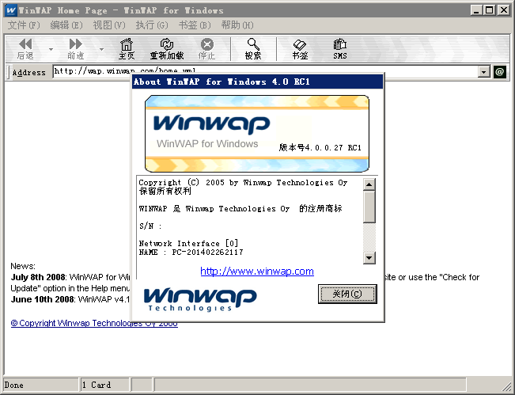Open the 文件(F) menu
Image resolution: width=515 pixels, height=395 pixels.
pos(24,25)
